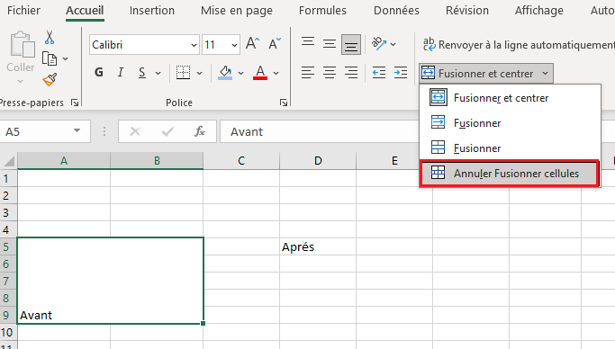Center text horizontally

[330, 73]
